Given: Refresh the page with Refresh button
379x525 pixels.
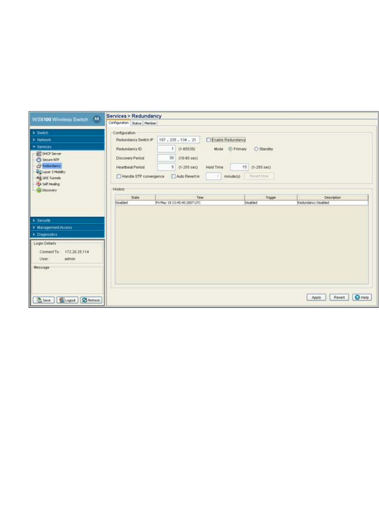Looking at the screenshot, I should 91,300.
